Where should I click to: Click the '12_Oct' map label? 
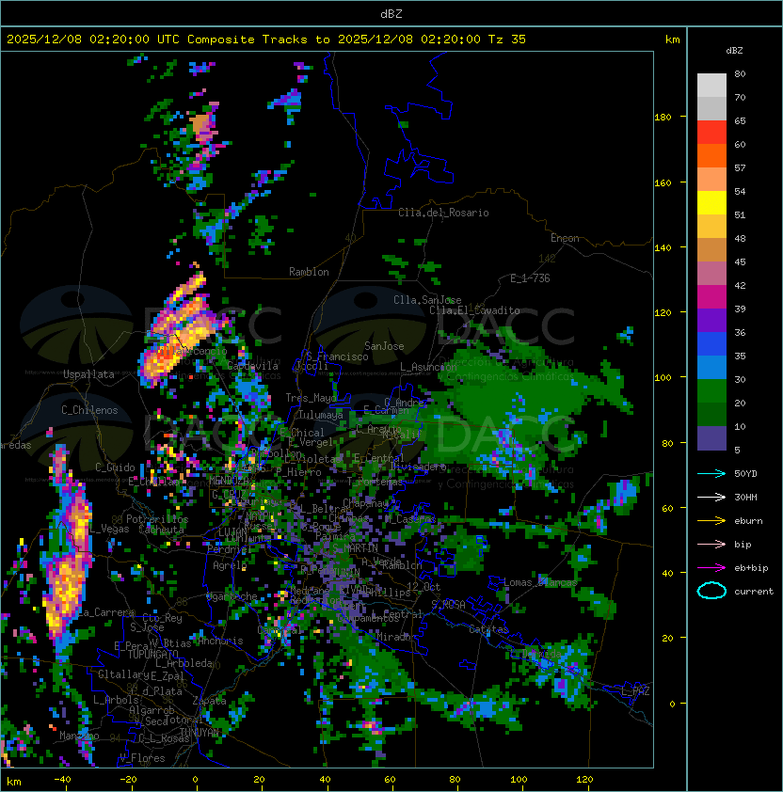[x=423, y=587]
